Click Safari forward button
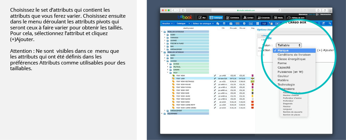Screen dimensions: 346x140 click(x=177, y=10)
